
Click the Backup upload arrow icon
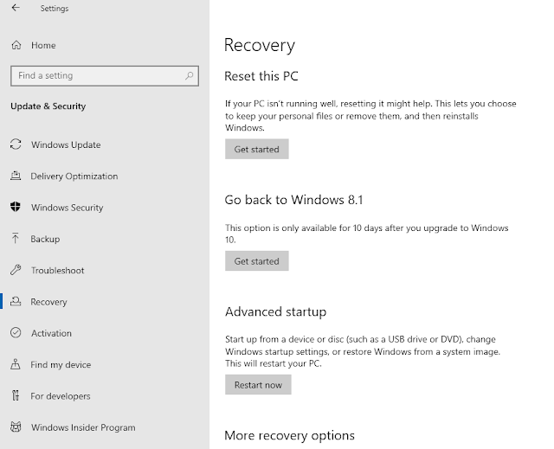16,238
